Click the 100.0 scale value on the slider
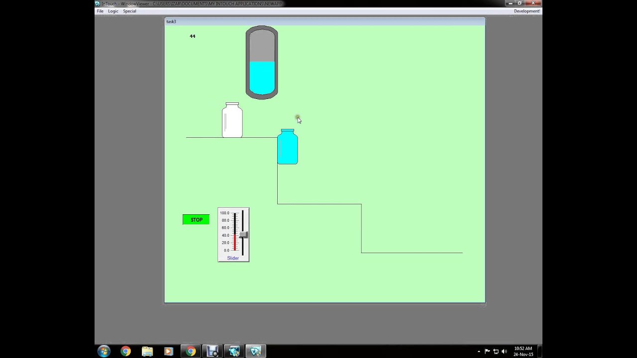The image size is (637, 358). [x=224, y=213]
